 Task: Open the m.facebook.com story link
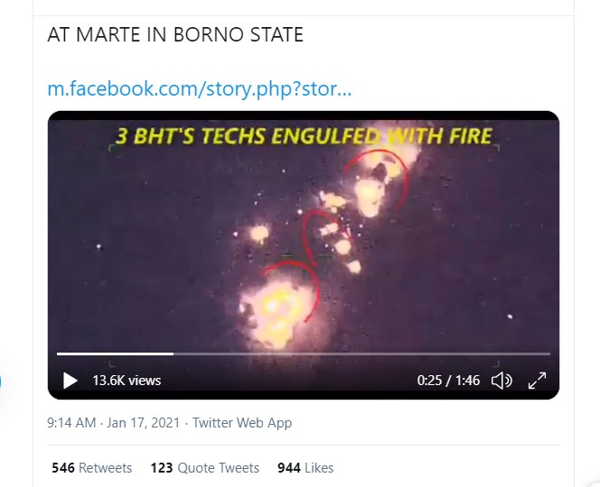199,89
